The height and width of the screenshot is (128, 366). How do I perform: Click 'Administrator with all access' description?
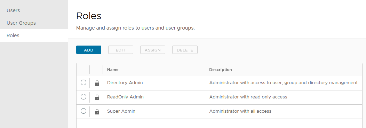click(x=240, y=111)
